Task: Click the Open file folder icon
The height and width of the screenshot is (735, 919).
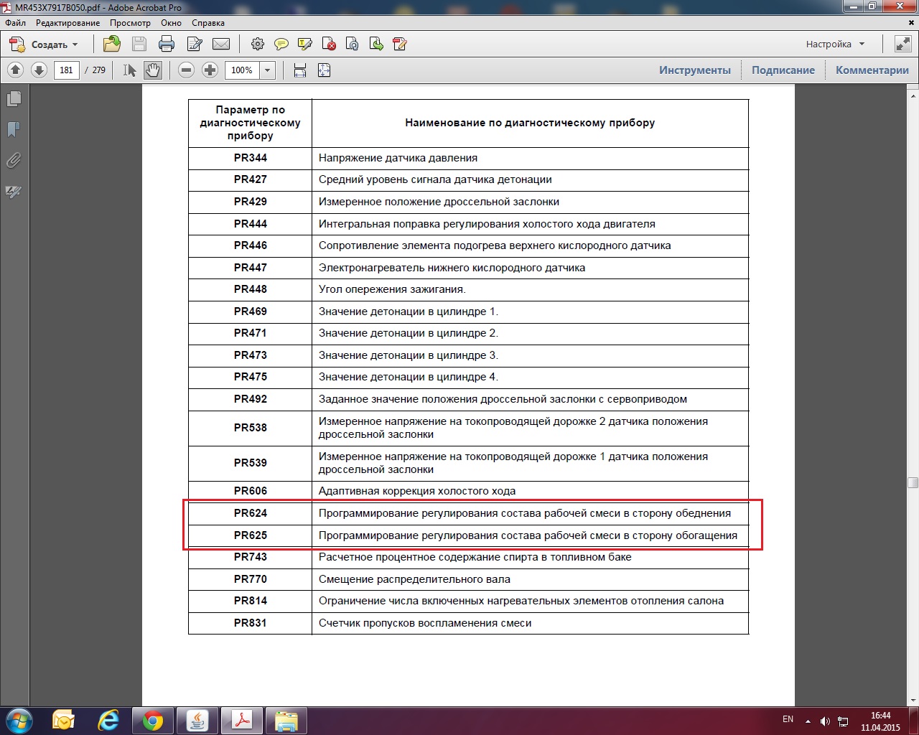Action: 112,45
